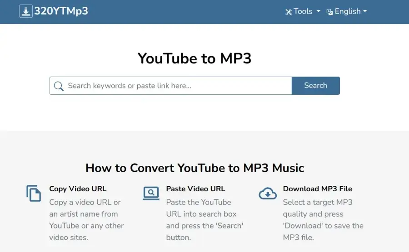Viewport: 409px width, 252px height.
Task: Click the Copy Video URL documents icon
Action: pyautogui.click(x=34, y=193)
